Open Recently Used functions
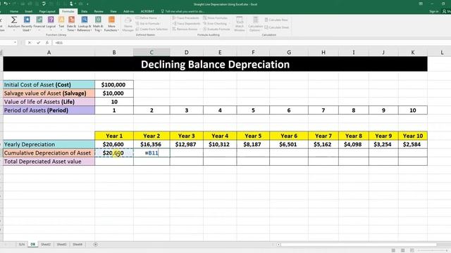 click(x=27, y=23)
